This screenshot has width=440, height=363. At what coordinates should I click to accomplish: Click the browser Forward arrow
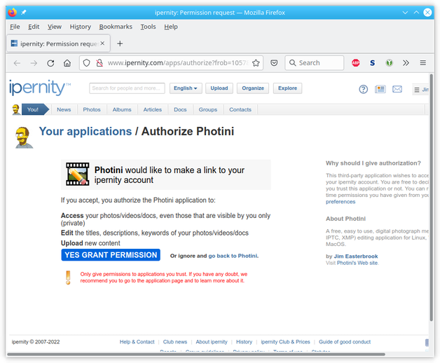tap(34, 63)
